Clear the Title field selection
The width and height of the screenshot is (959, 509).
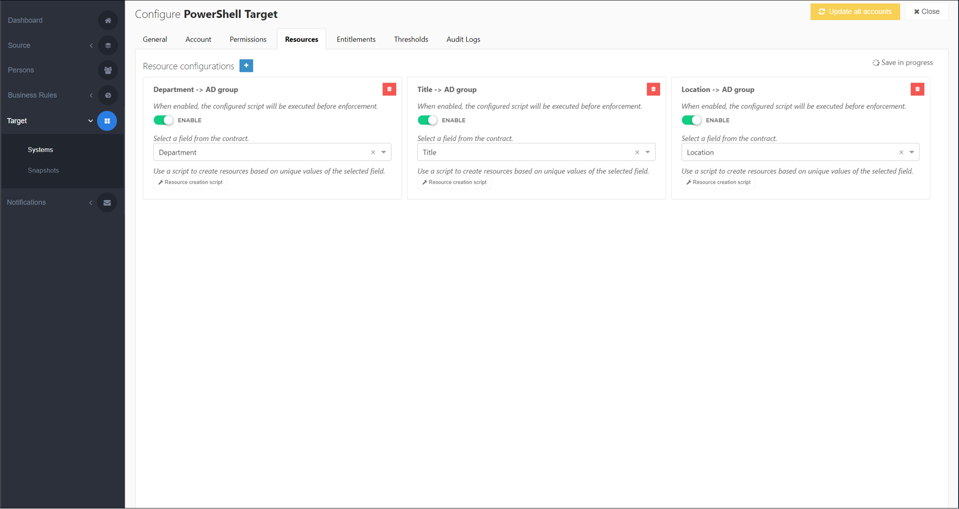(x=637, y=152)
